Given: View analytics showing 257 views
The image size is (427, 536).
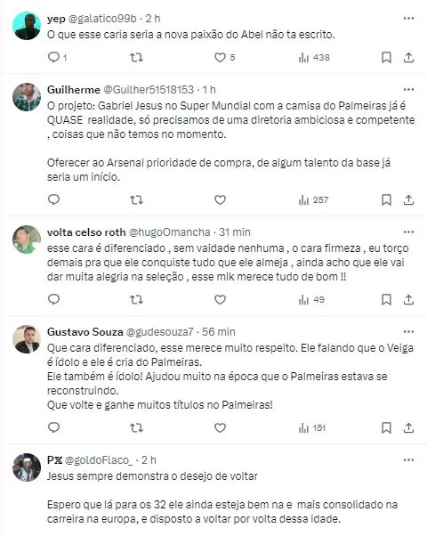Looking at the screenshot, I should [313, 200].
